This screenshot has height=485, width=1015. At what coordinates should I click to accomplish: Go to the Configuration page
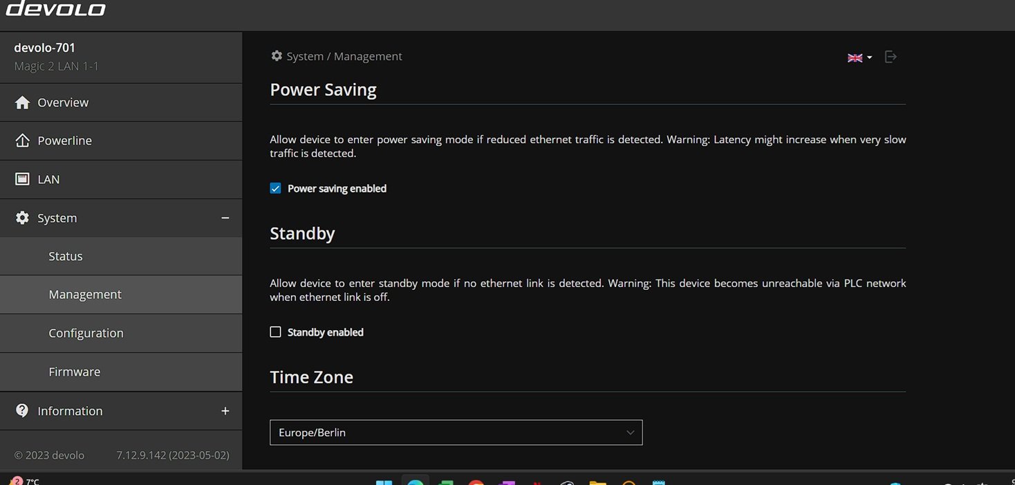tap(86, 333)
